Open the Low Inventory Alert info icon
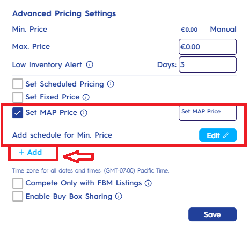The width and height of the screenshot is (249, 237). click(x=90, y=64)
